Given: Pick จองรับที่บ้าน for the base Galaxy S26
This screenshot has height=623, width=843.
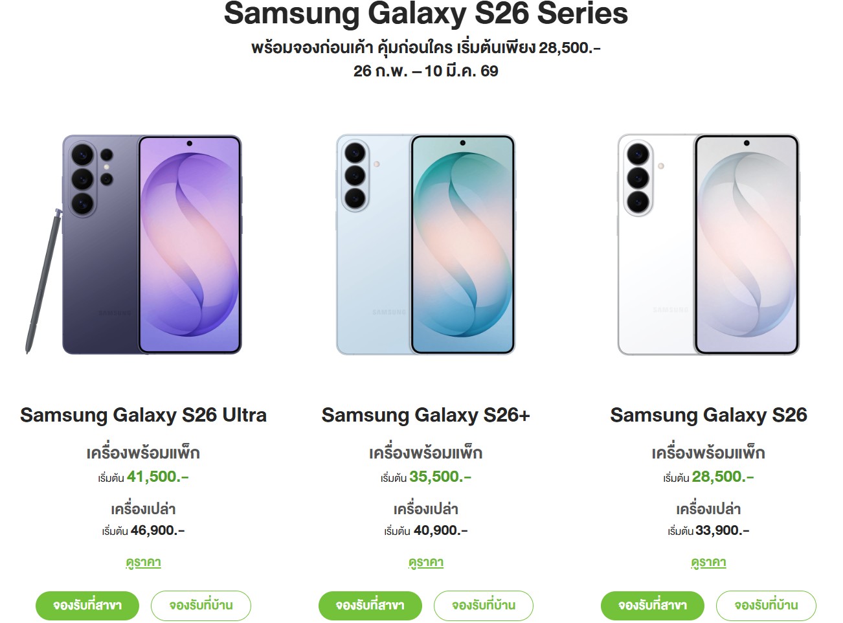Looking at the screenshot, I should [766, 606].
